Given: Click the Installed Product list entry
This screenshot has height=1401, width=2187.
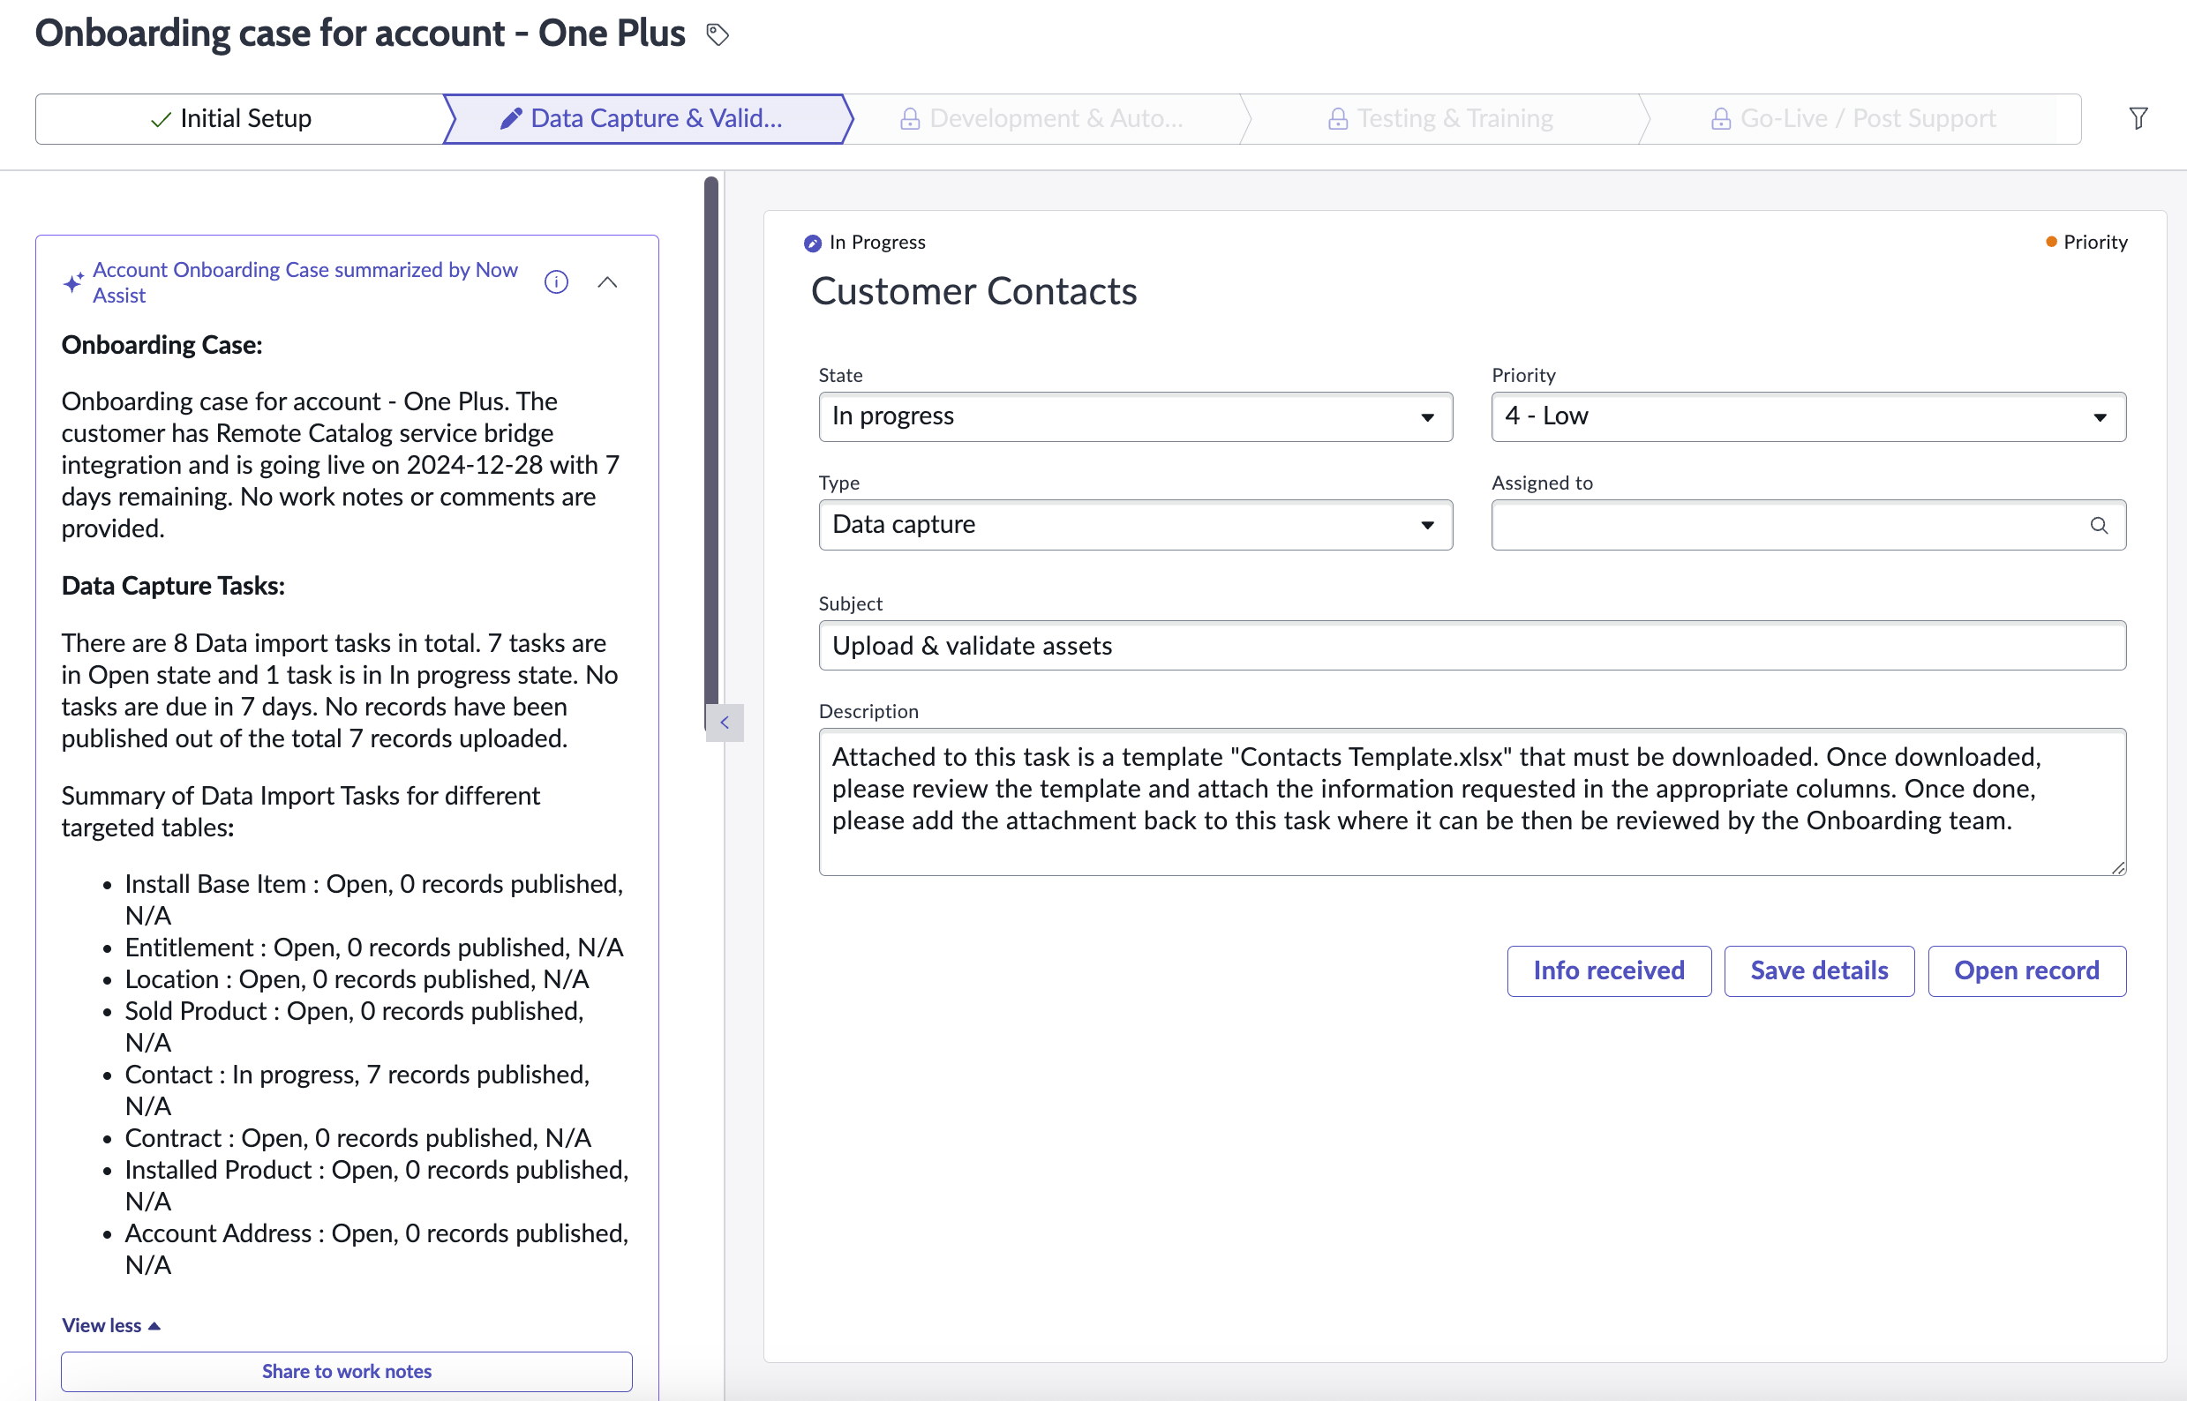Looking at the screenshot, I should tap(377, 1186).
